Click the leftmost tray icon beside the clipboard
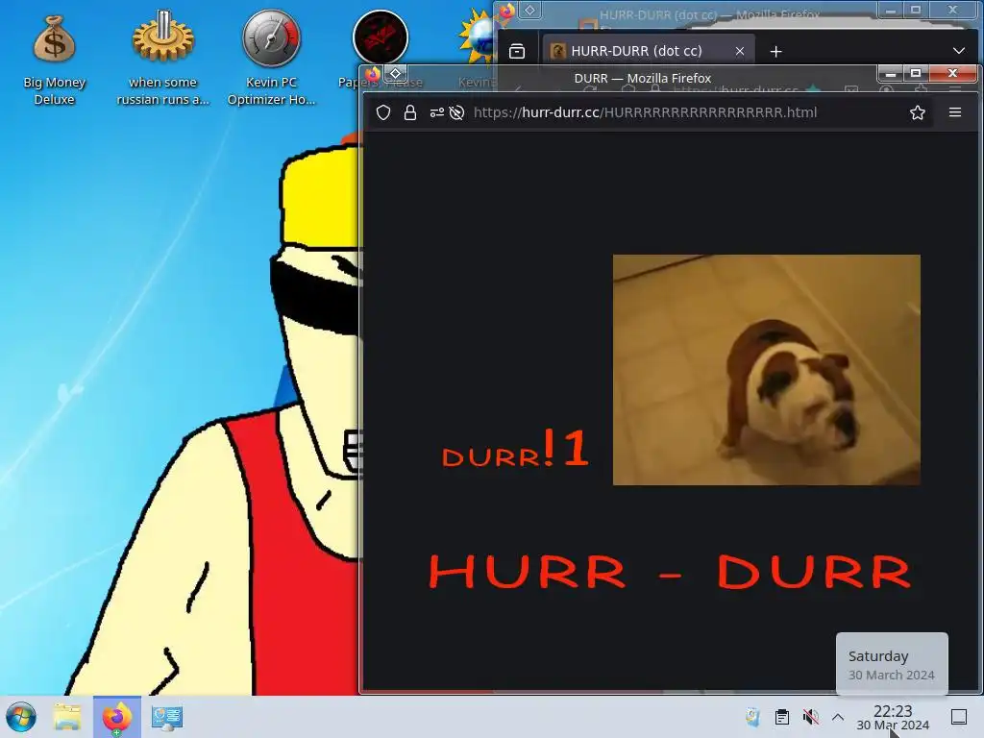The image size is (984, 738). click(753, 717)
